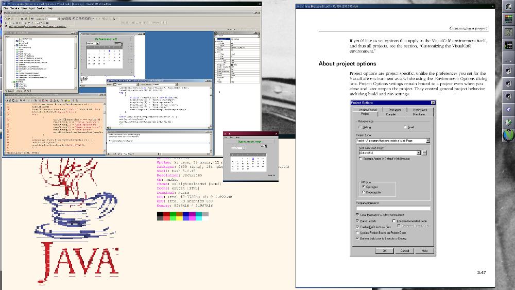The image size is (515, 290).
Task: Switch to the Debugger tab in Project Options
Action: coord(395,110)
